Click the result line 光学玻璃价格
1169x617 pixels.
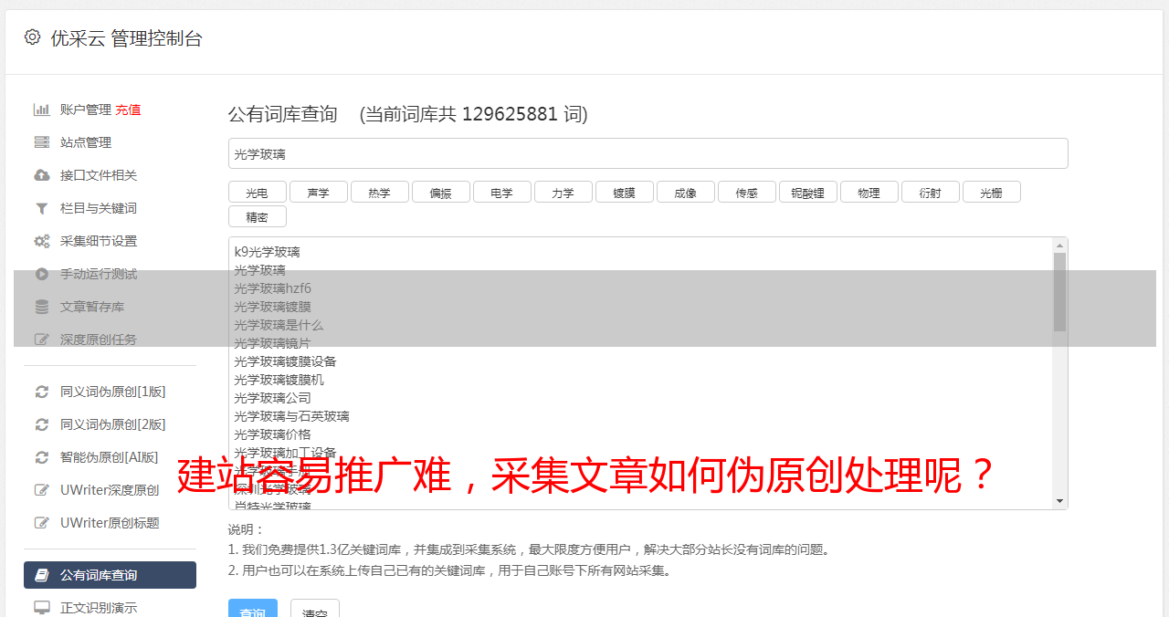point(272,434)
